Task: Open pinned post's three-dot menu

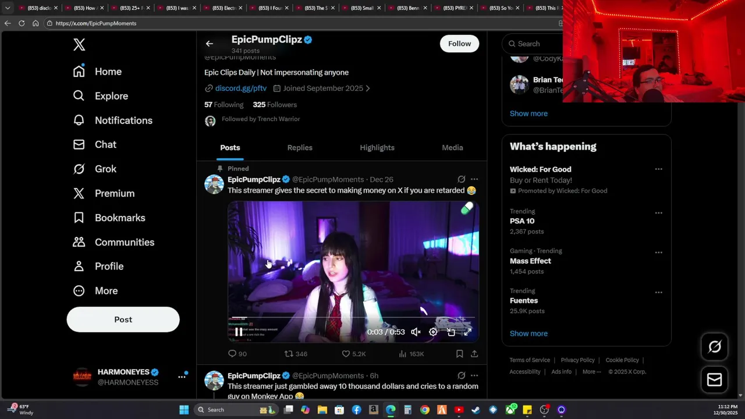Action: click(474, 179)
